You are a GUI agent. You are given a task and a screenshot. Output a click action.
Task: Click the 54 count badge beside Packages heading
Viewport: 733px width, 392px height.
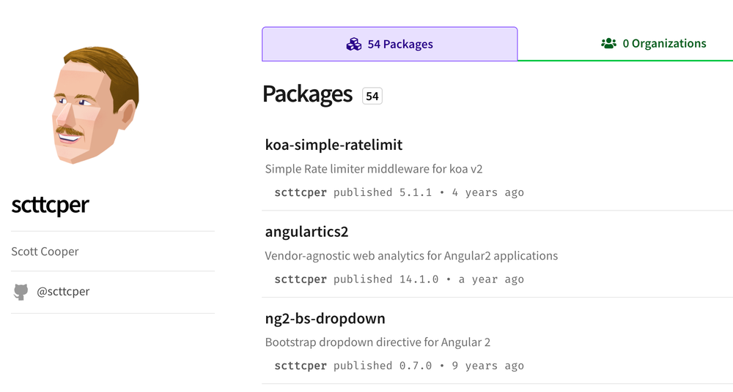[372, 96]
